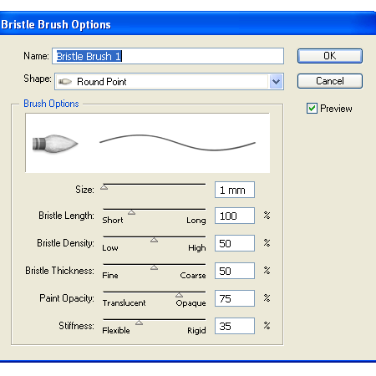Image resolution: width=376 pixels, height=376 pixels.
Task: Click the Bristle Length: label
Action: tap(66, 216)
